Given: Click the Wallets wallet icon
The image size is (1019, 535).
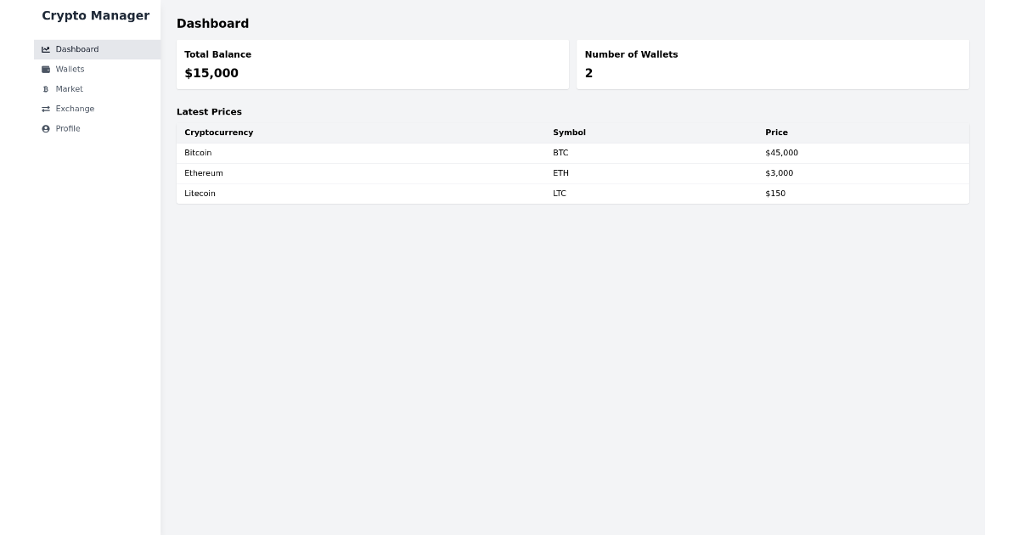Looking at the screenshot, I should pyautogui.click(x=46, y=69).
